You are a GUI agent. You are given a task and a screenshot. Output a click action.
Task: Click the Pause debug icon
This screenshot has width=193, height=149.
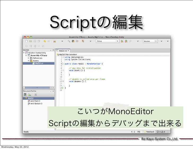(x=39, y=46)
